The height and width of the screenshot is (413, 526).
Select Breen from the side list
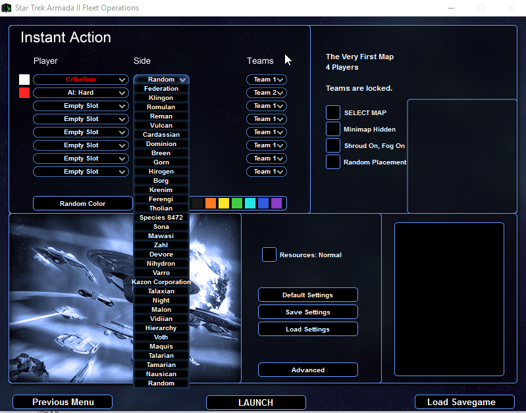coord(161,153)
